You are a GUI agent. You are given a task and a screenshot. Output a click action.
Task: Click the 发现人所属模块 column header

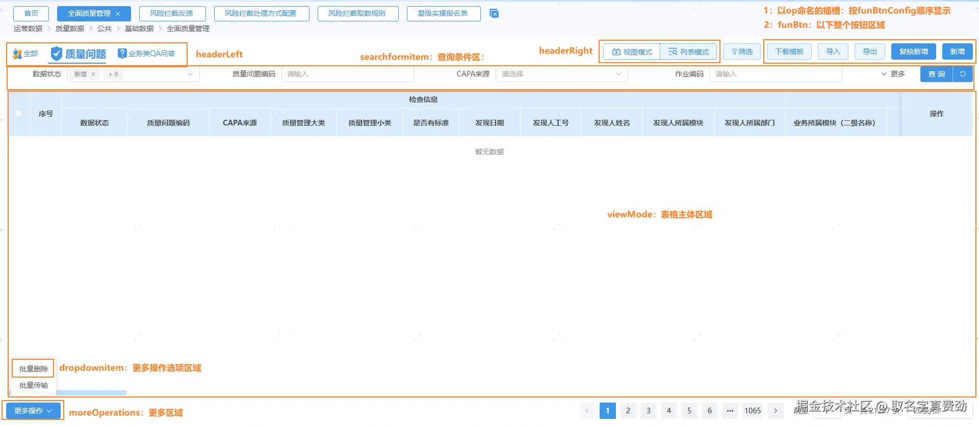point(678,123)
